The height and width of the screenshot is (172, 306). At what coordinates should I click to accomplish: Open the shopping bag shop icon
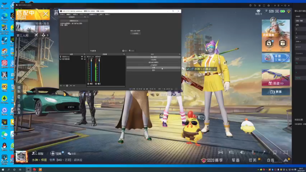(x=269, y=44)
